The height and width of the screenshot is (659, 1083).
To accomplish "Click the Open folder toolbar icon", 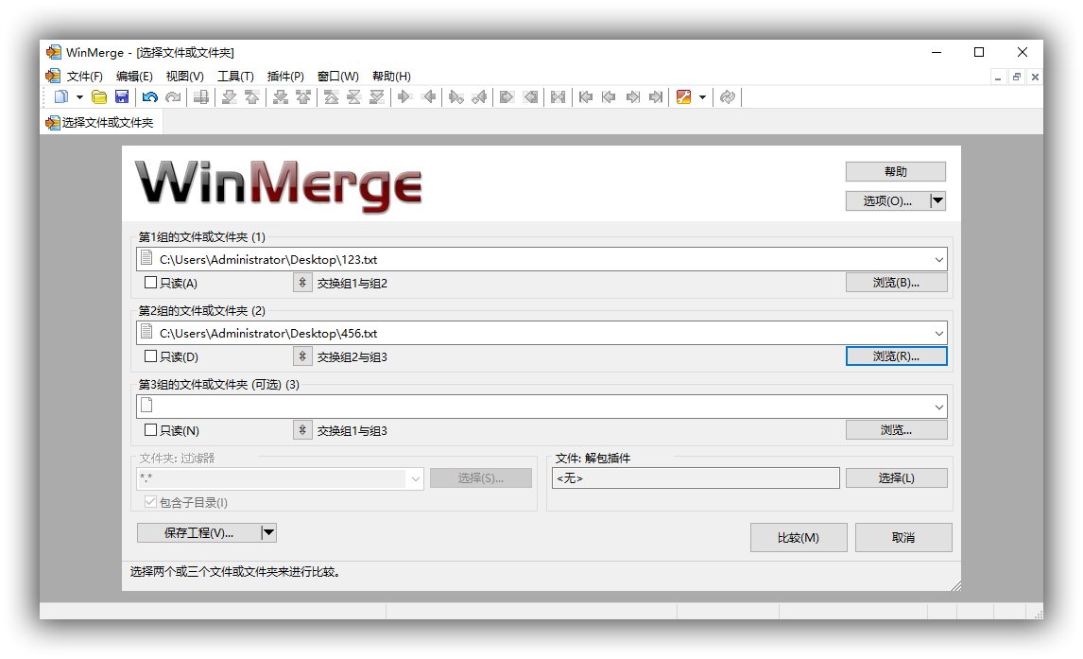I will click(99, 96).
